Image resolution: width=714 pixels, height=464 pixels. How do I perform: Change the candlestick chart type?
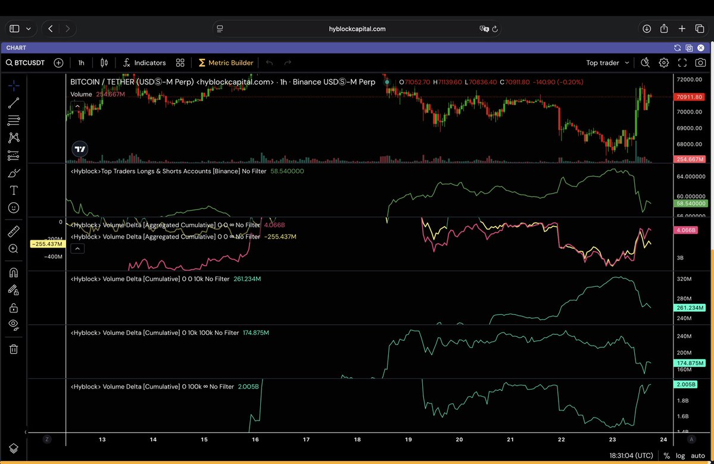[x=104, y=63]
